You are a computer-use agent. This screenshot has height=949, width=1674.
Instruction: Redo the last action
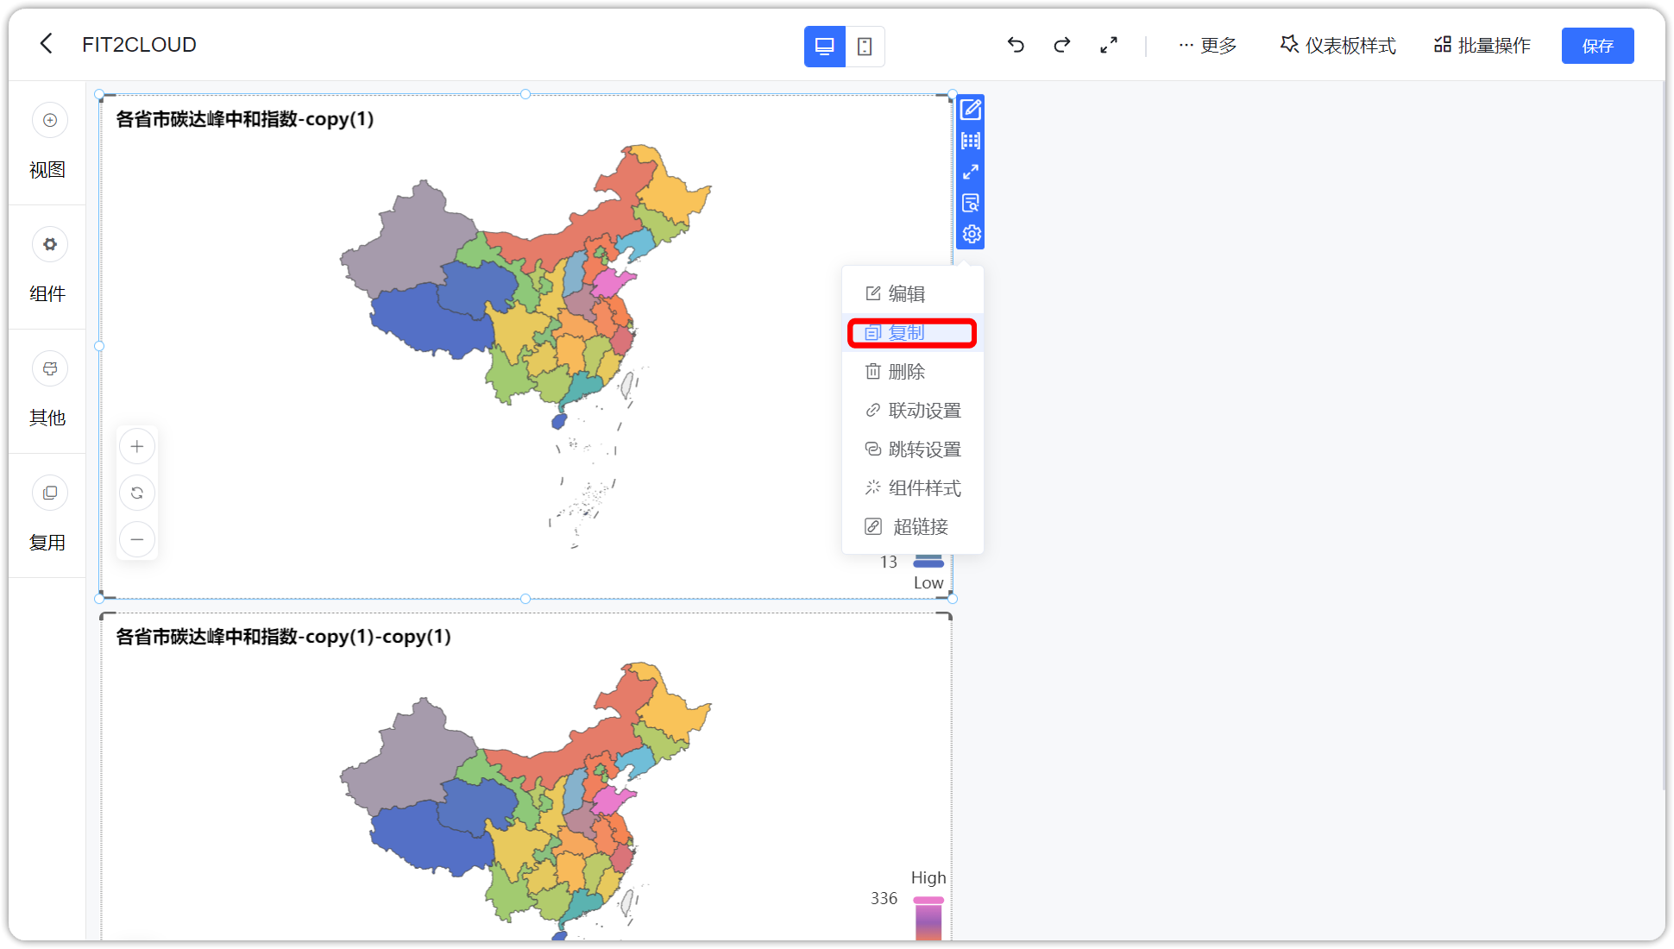click(x=1062, y=45)
